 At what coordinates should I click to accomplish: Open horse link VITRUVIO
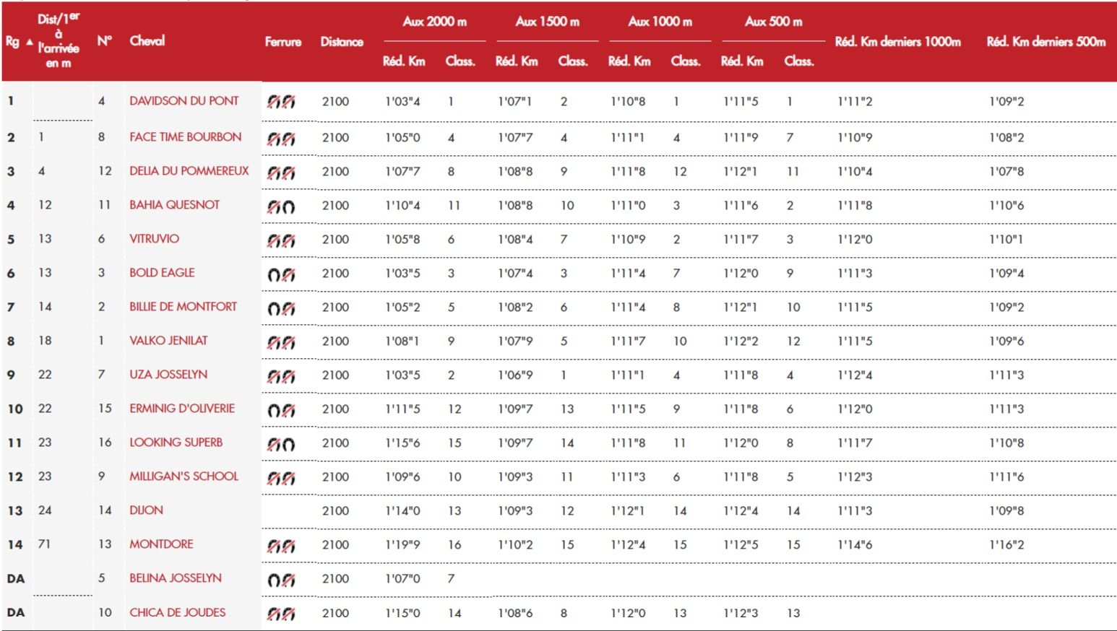pyautogui.click(x=155, y=239)
